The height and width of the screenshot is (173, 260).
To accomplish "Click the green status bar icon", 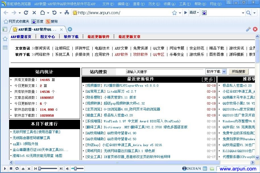I will [212, 168].
